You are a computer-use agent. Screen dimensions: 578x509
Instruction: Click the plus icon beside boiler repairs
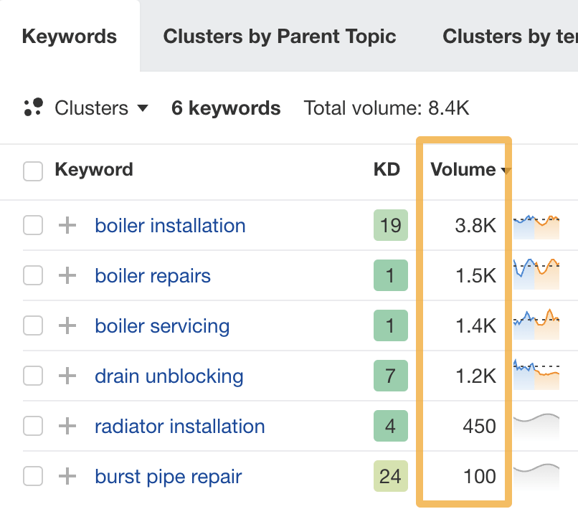(x=67, y=275)
